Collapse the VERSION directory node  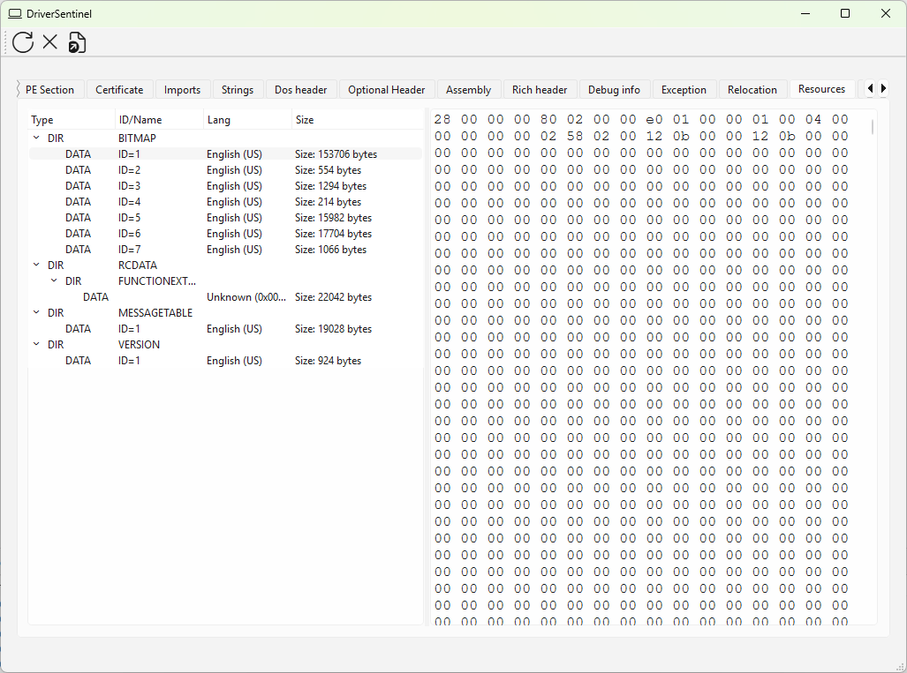tap(36, 345)
